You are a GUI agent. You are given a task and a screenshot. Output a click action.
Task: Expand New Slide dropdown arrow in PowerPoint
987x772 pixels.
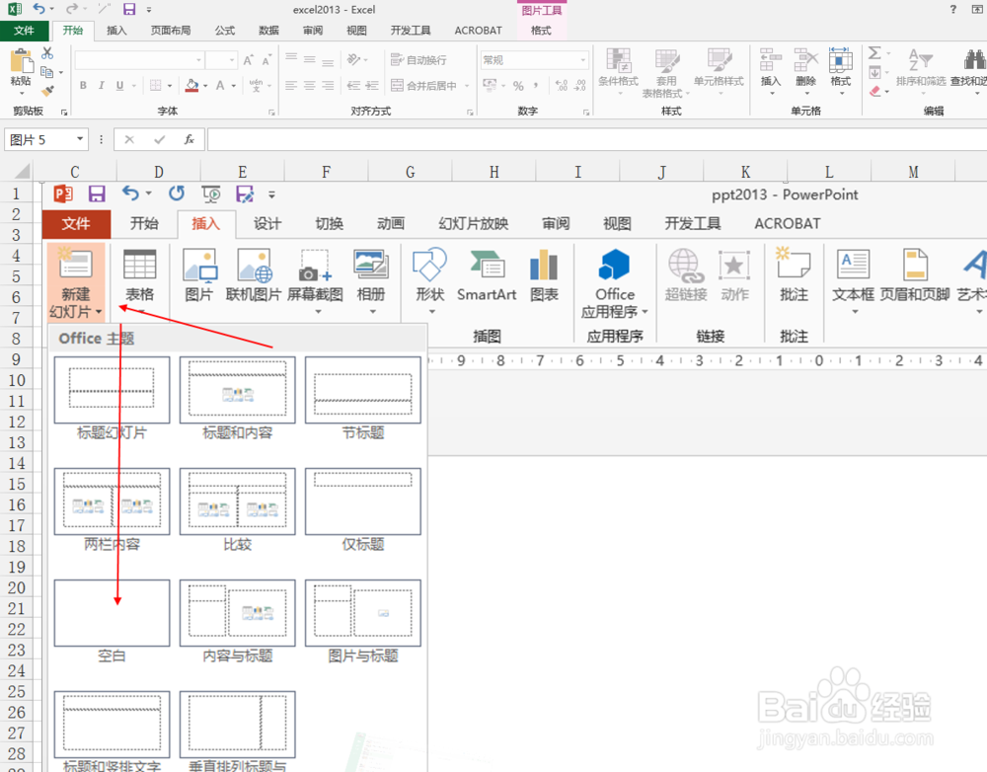(x=99, y=312)
